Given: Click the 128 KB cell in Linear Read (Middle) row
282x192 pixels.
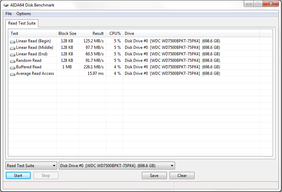Looking at the screenshot, I should [67, 47].
